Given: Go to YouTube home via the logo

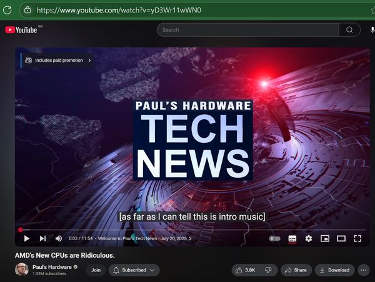Looking at the screenshot, I should pos(21,30).
